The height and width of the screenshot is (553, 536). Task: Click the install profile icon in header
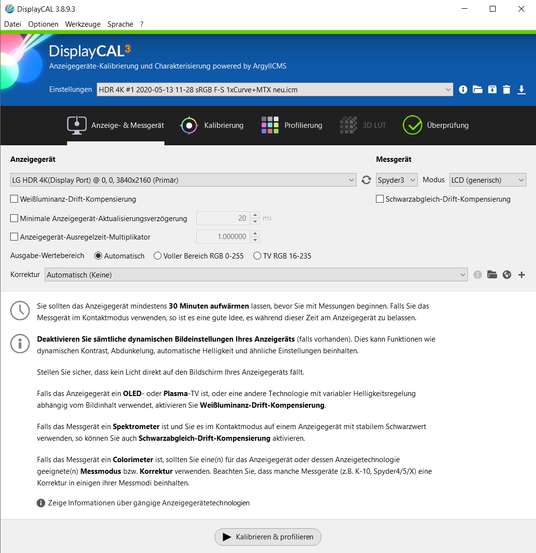tap(492, 89)
